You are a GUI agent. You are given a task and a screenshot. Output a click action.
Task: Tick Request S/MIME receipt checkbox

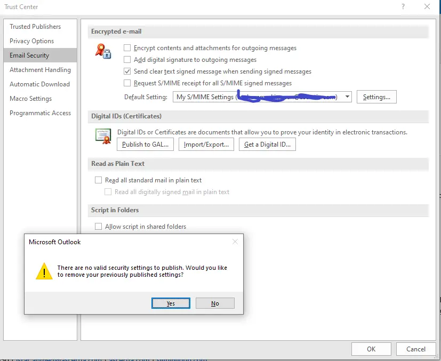pos(127,83)
